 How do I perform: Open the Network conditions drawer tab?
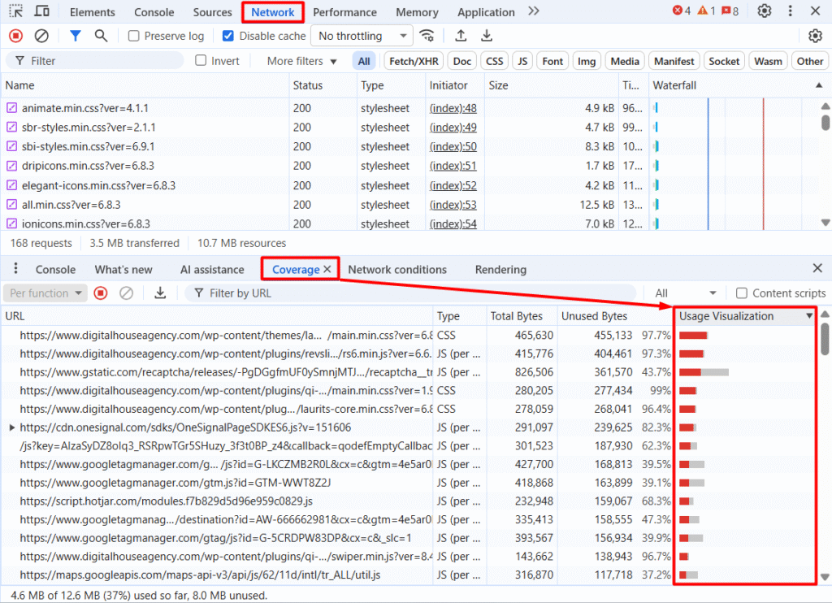coord(397,270)
